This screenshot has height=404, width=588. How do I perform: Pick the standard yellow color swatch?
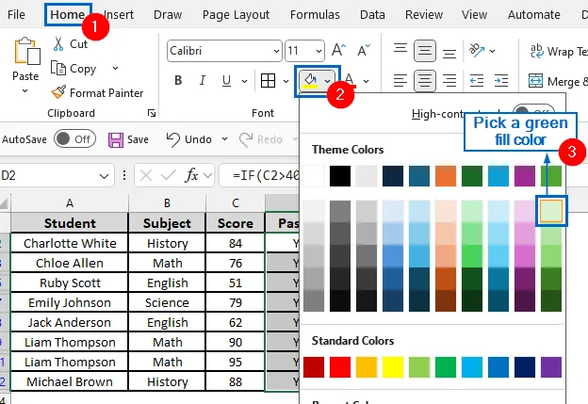coord(393,367)
